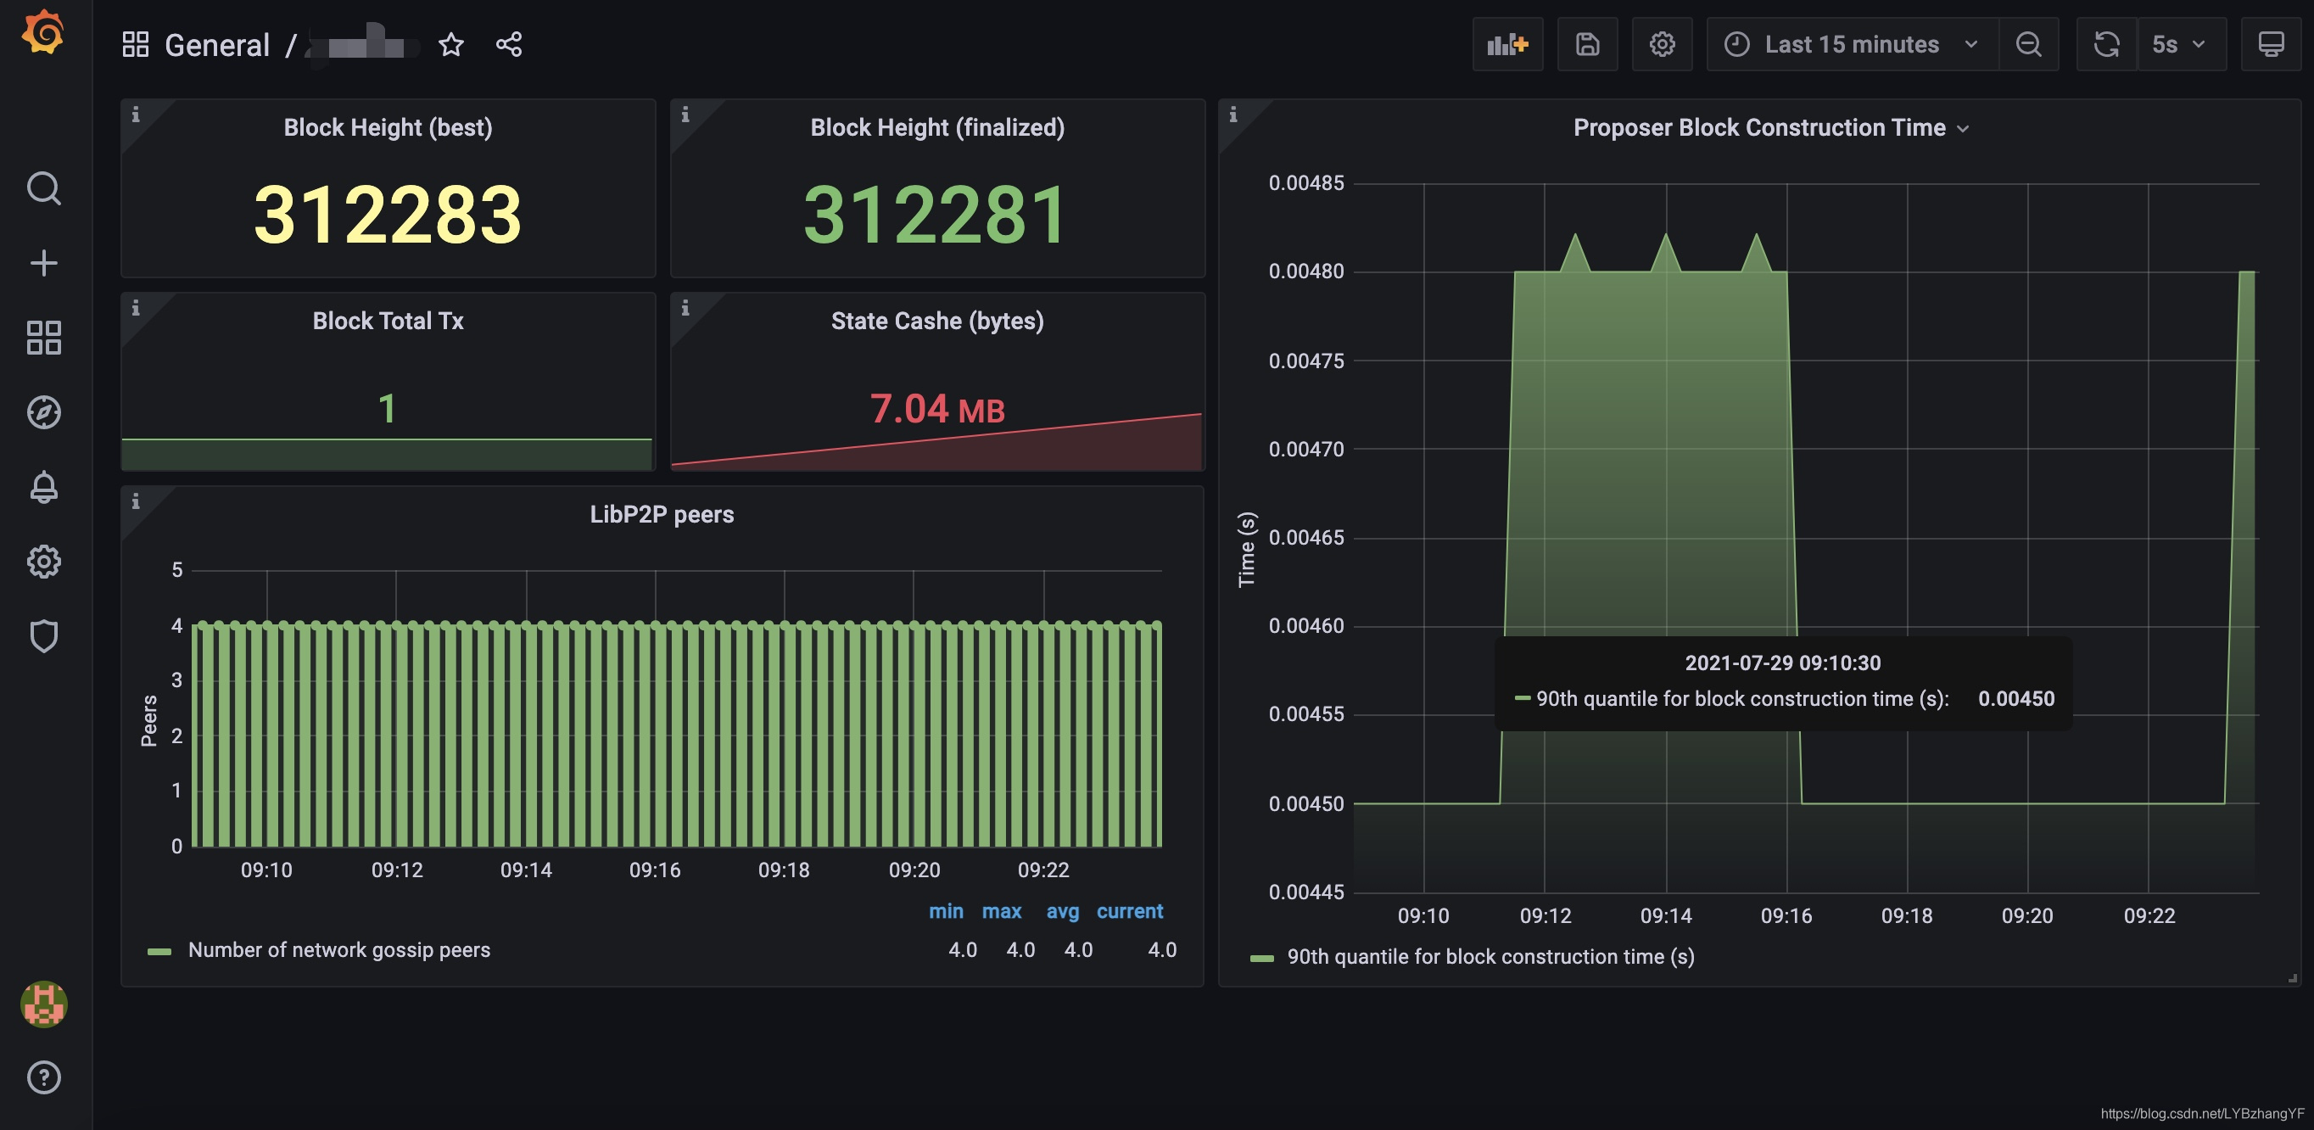Open the search dashboards icon
The height and width of the screenshot is (1130, 2314).
43,187
